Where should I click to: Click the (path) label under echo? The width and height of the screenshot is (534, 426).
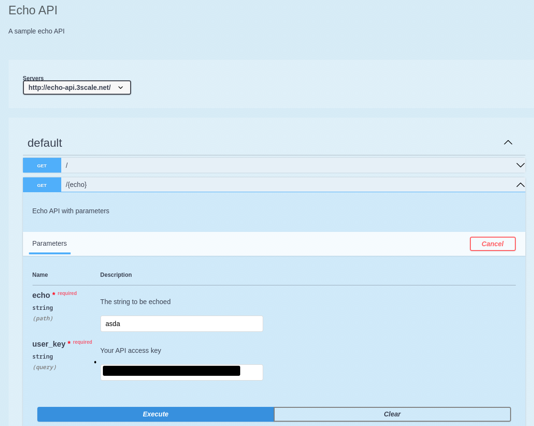[43, 318]
